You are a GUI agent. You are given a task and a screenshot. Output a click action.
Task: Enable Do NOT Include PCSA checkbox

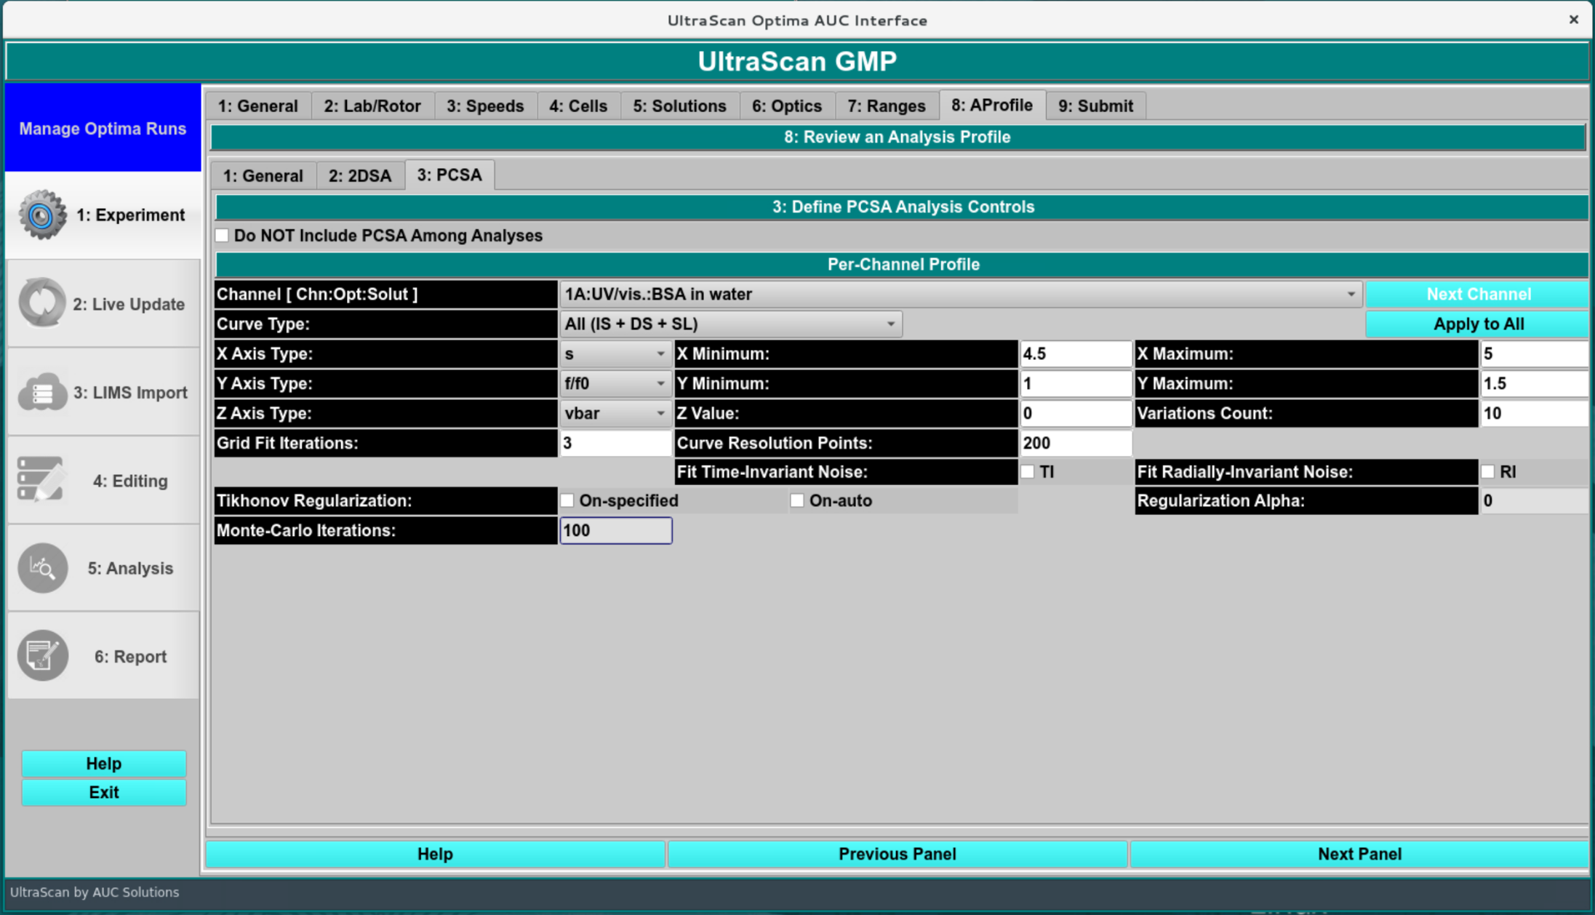[223, 236]
